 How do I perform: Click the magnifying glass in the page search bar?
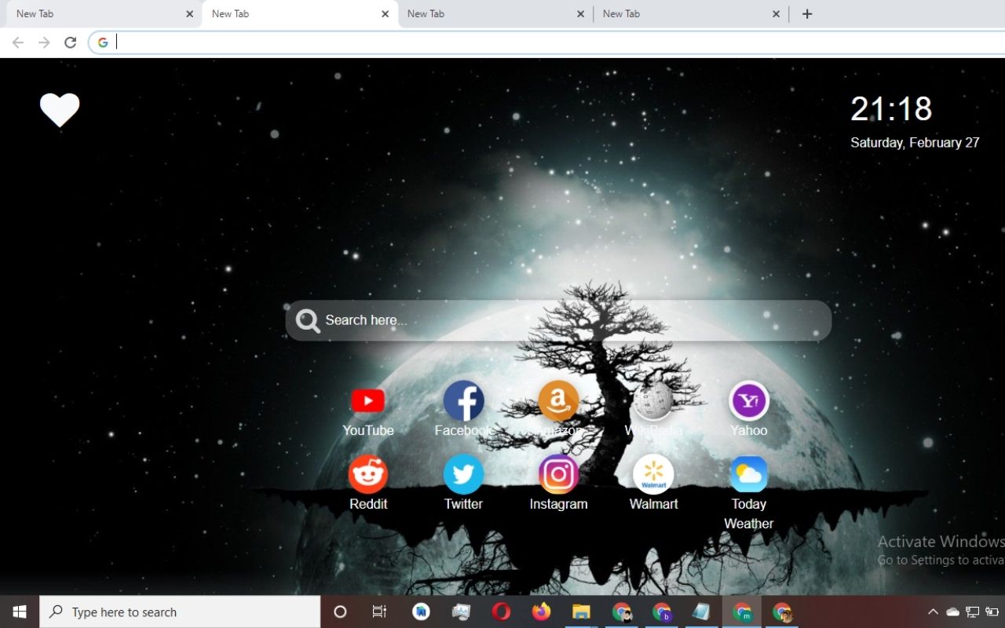(x=307, y=320)
